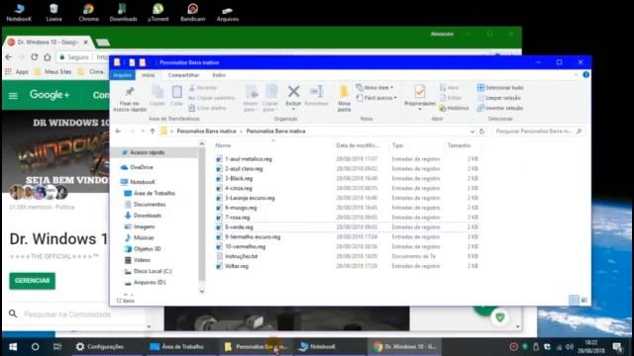Select the file Voltar.reg
The width and height of the screenshot is (634, 356).
coord(237,266)
